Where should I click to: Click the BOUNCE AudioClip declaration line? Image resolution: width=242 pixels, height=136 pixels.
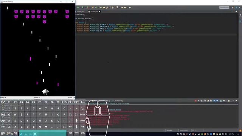click(123, 25)
